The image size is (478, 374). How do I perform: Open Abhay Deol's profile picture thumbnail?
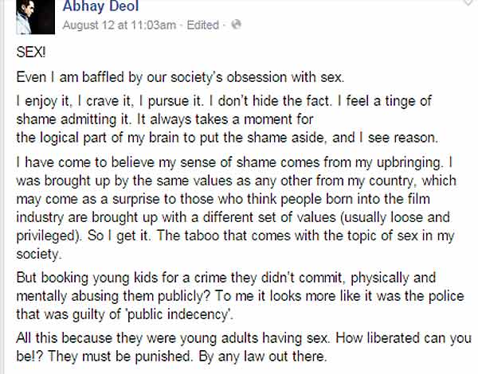click(x=35, y=17)
